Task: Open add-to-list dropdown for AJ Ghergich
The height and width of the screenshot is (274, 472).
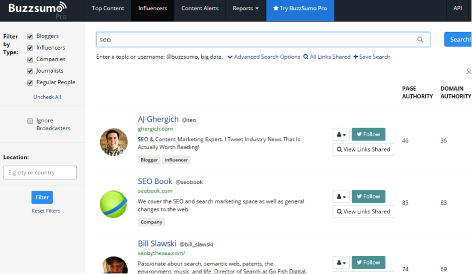Action: click(341, 134)
